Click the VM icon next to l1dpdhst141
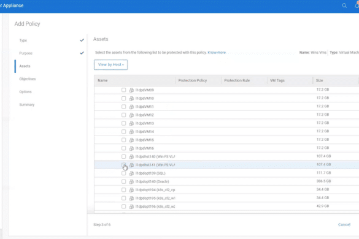 [131, 165]
